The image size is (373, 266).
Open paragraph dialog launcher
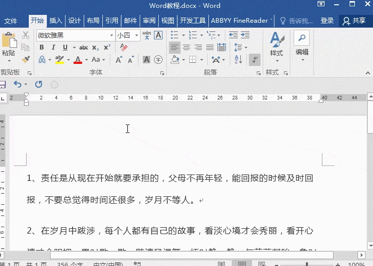coord(258,73)
